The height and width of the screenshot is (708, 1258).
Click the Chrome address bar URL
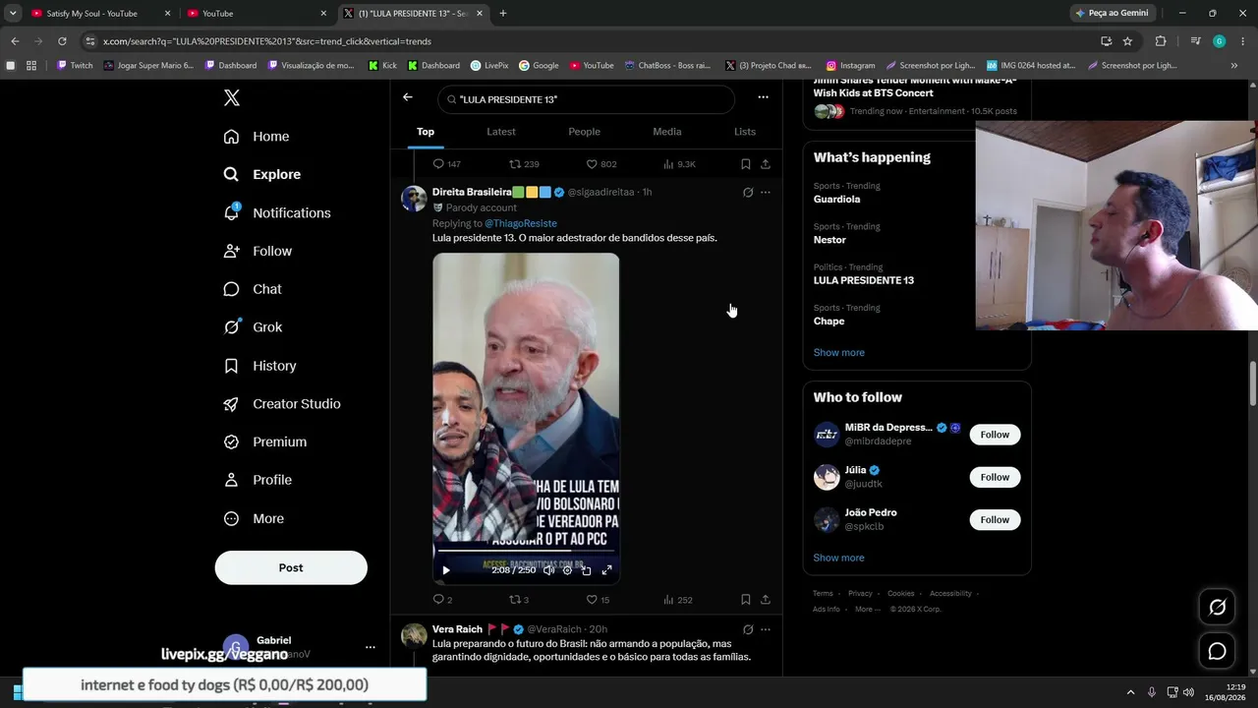266,41
